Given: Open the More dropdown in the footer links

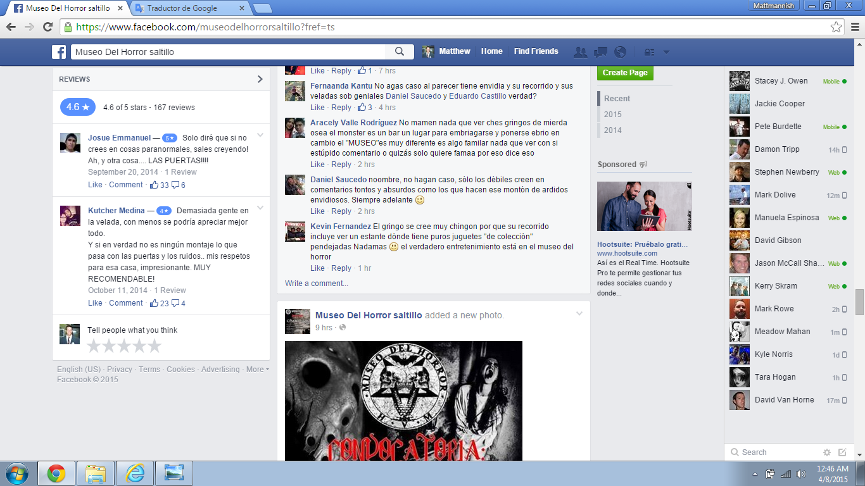Looking at the screenshot, I should tap(258, 370).
